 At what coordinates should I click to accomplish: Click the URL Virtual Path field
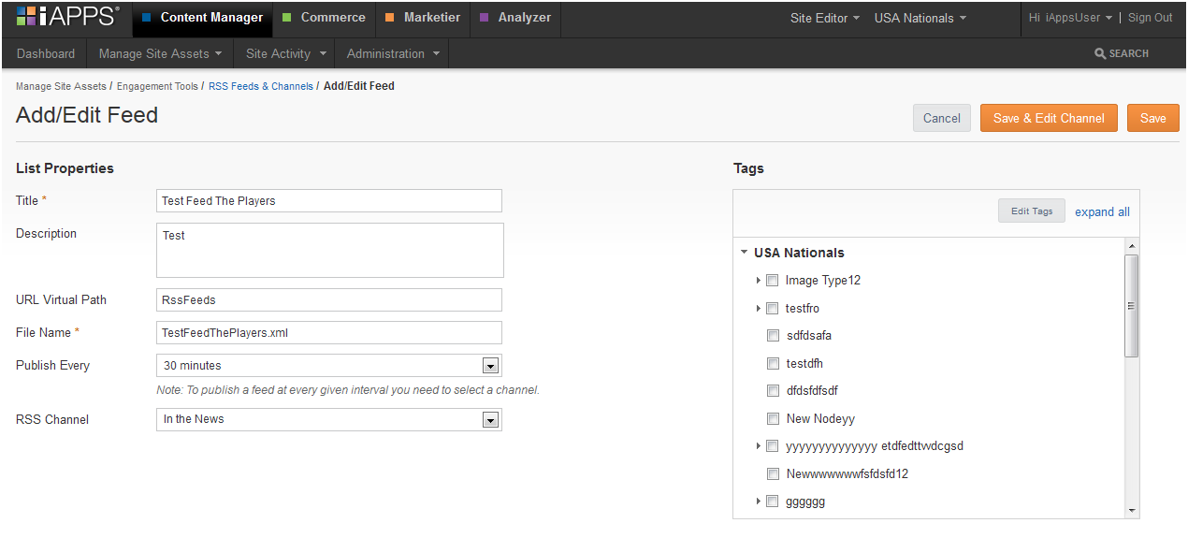point(329,299)
